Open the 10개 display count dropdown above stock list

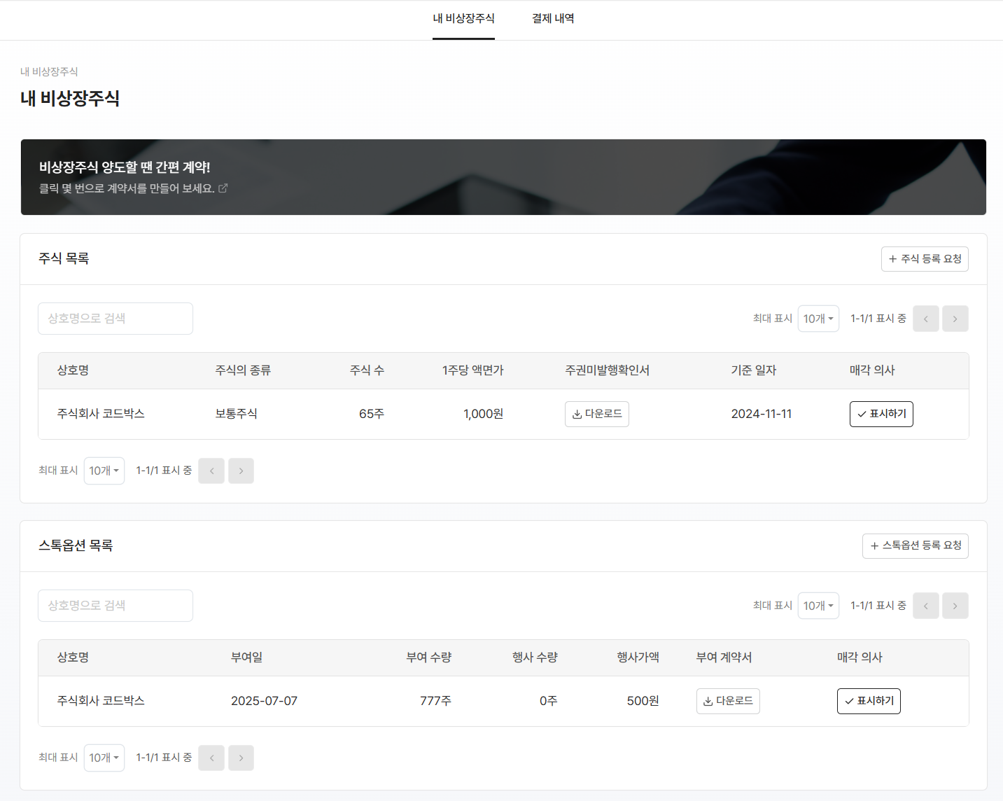tap(818, 319)
